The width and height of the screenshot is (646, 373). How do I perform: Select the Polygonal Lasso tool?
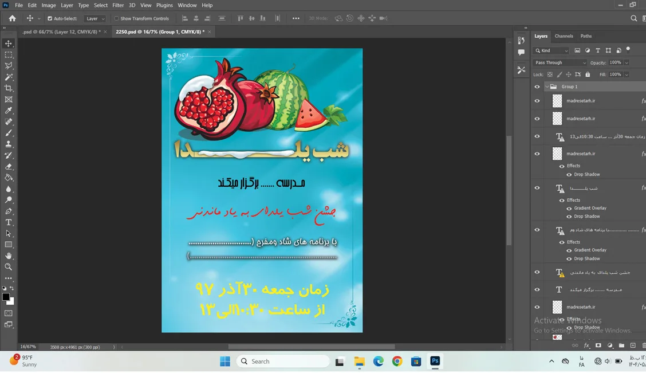coord(8,66)
